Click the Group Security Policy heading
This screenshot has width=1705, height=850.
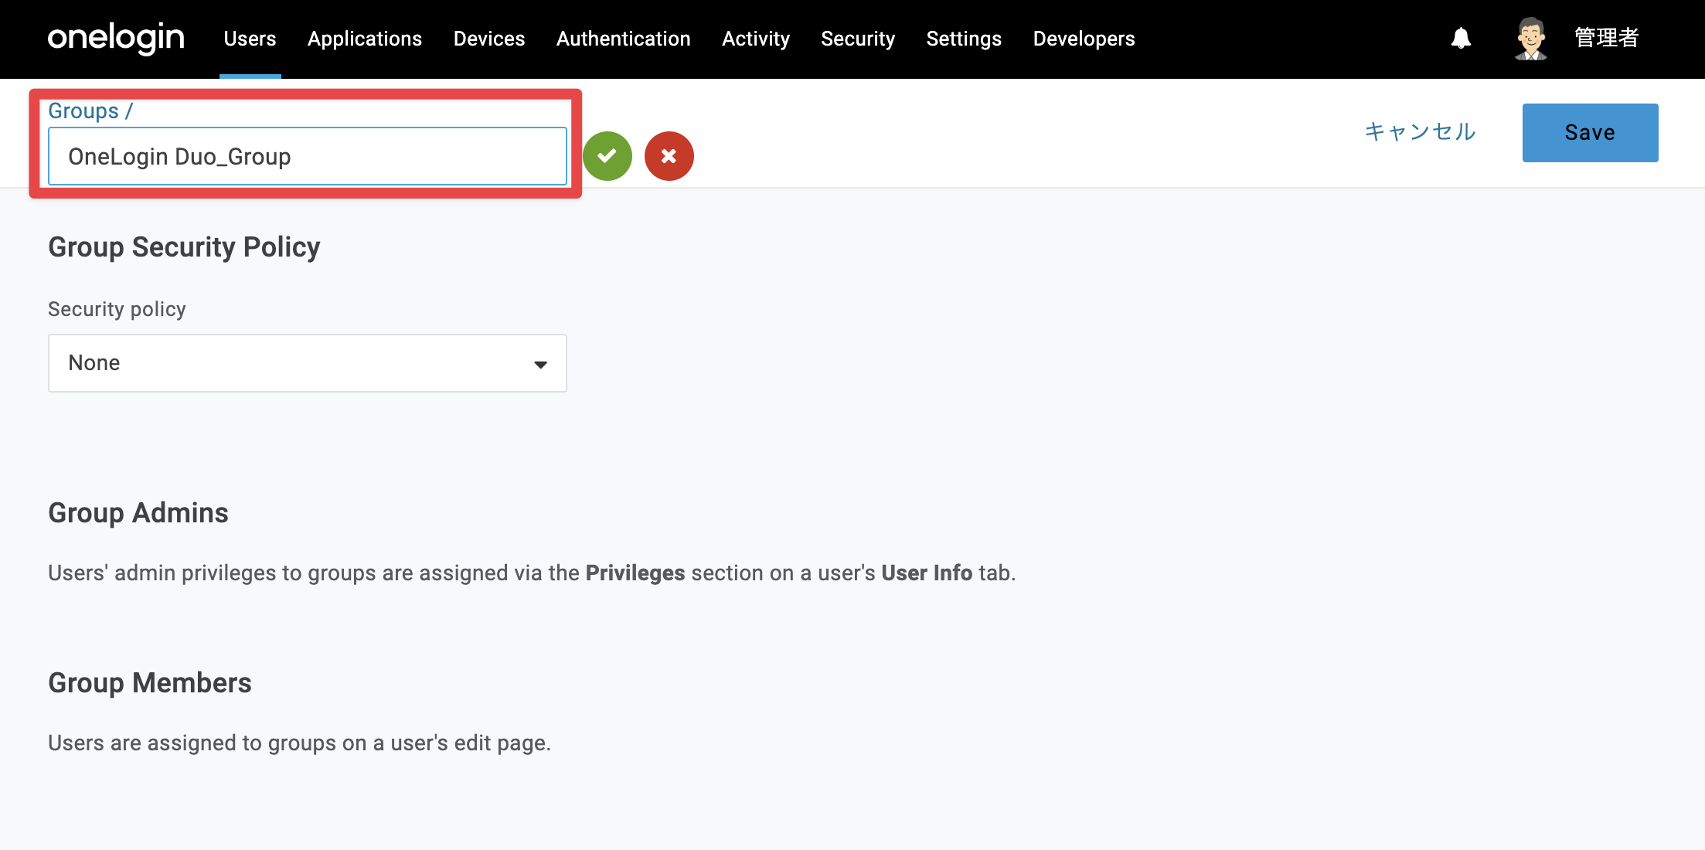point(184,247)
